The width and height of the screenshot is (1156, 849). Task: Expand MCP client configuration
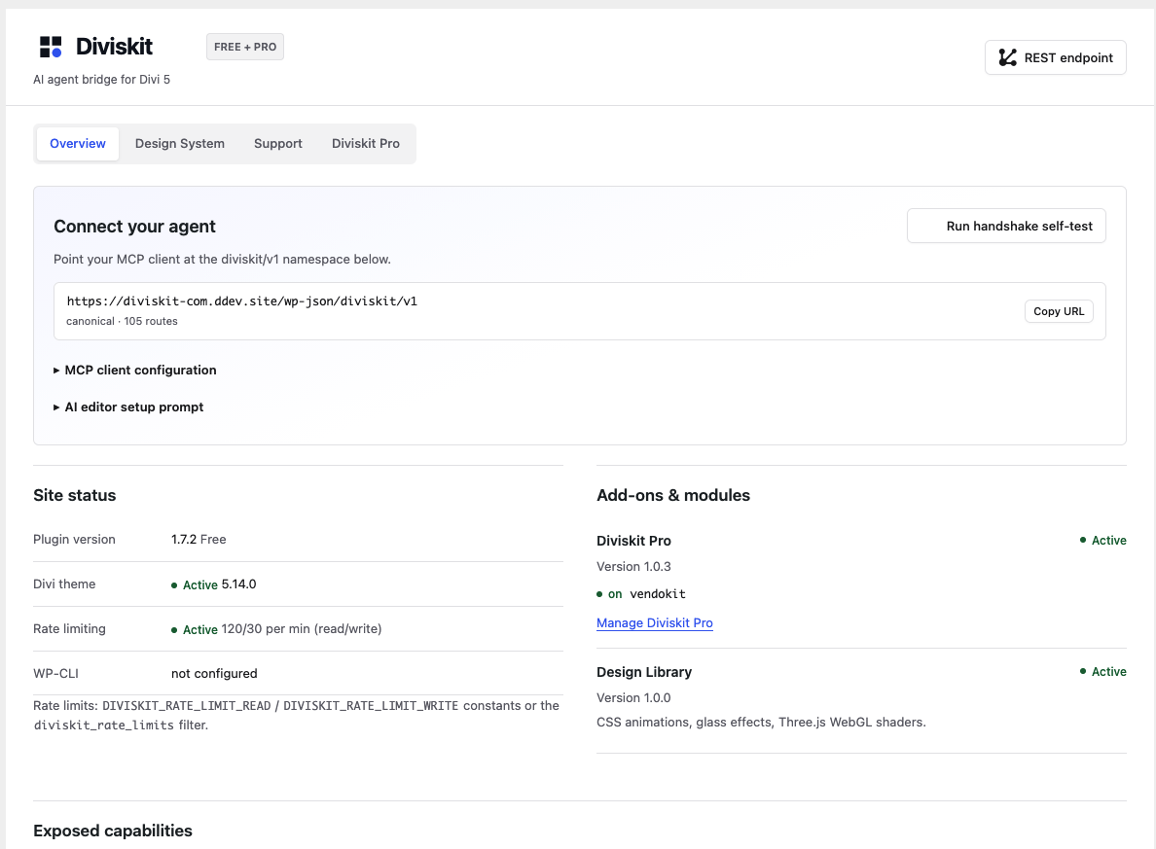click(x=135, y=370)
